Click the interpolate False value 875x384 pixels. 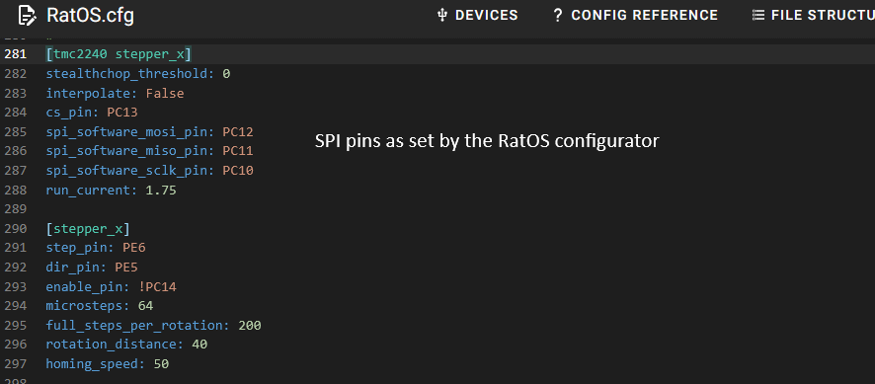165,93
